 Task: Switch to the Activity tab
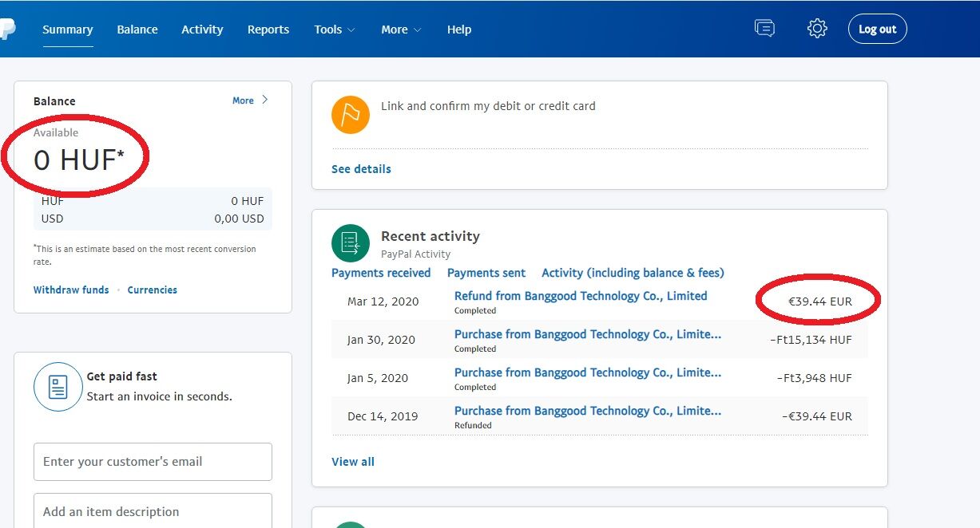click(202, 30)
